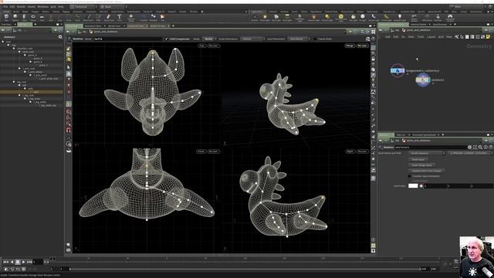Open the View-Based joint placement dropdown
The height and width of the screenshot is (278, 494).
(299, 39)
